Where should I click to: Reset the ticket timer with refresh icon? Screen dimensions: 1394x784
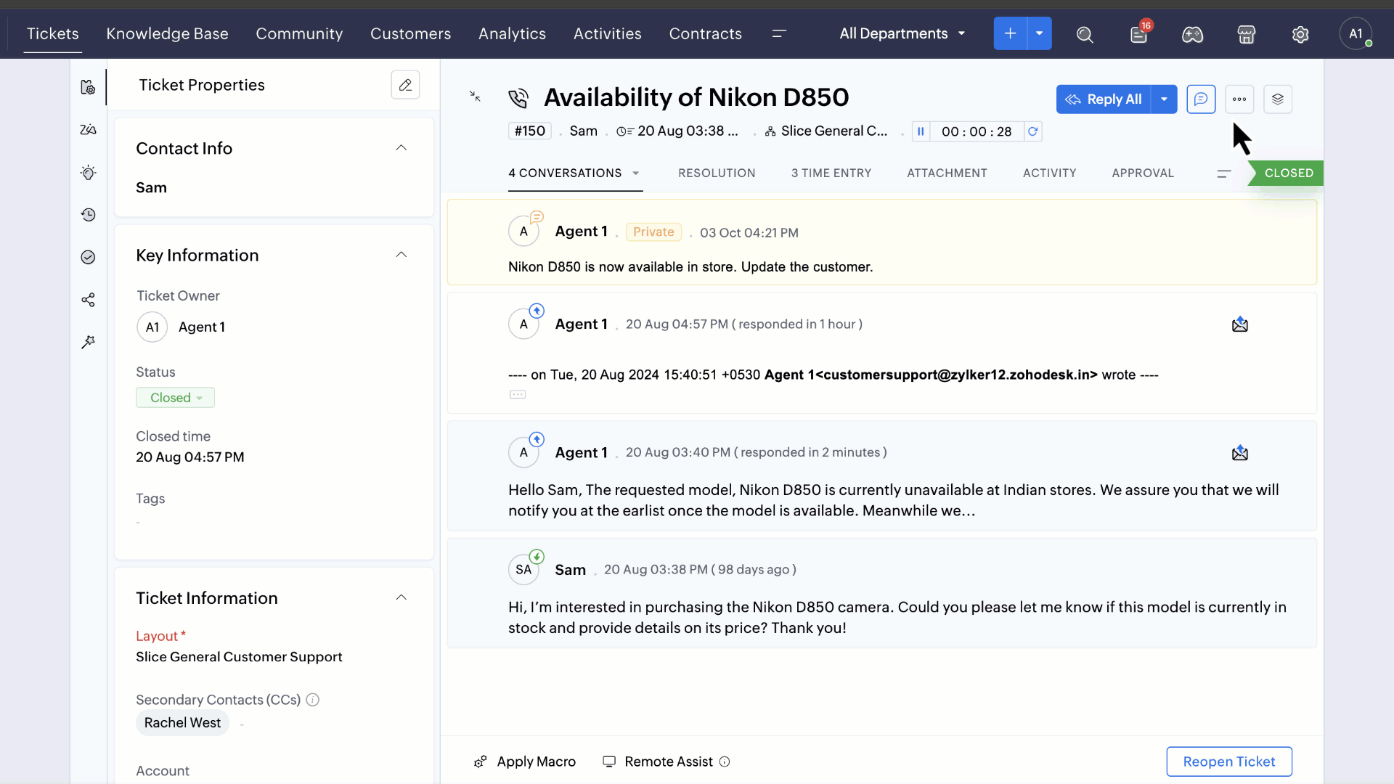tap(1032, 131)
